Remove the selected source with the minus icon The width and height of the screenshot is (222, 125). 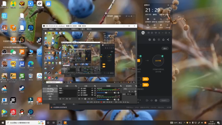82,99
